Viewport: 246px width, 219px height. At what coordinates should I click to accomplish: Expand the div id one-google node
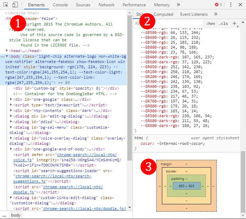click(x=11, y=99)
